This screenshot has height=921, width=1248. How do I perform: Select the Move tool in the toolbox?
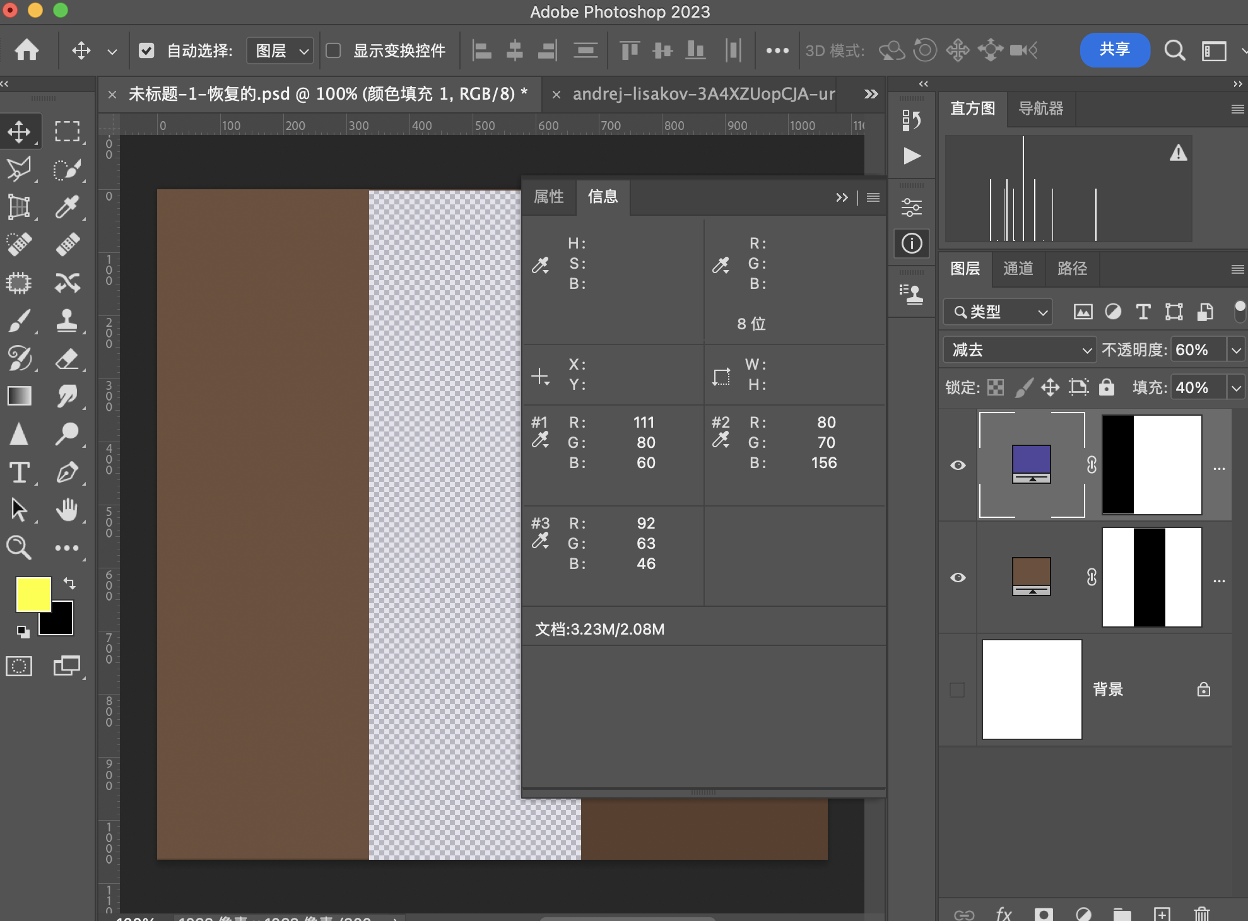[19, 131]
